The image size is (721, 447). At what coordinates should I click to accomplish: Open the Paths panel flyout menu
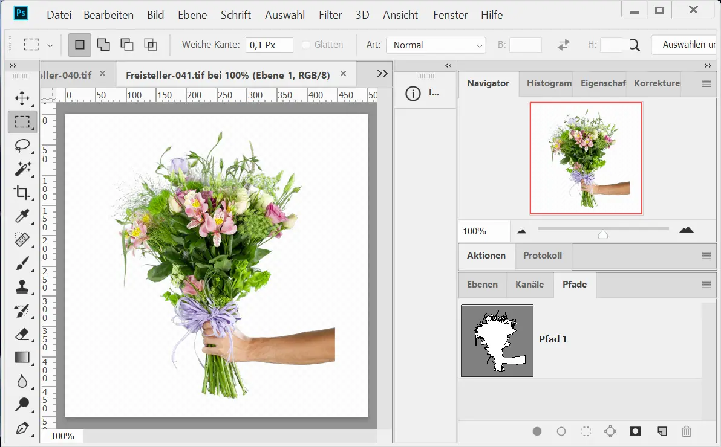(x=706, y=285)
